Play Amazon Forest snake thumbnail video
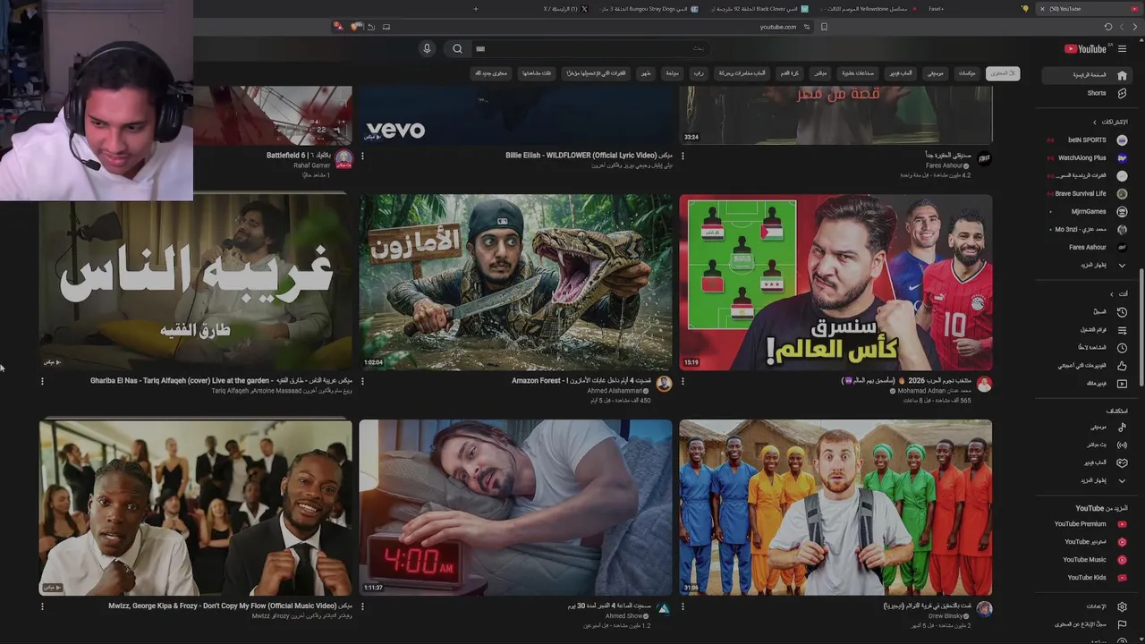 tap(515, 282)
